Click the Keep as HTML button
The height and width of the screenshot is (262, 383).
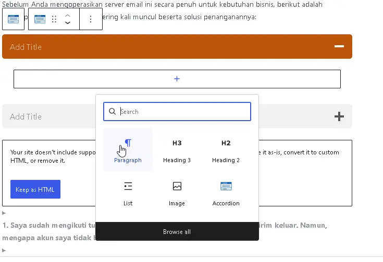coord(35,189)
